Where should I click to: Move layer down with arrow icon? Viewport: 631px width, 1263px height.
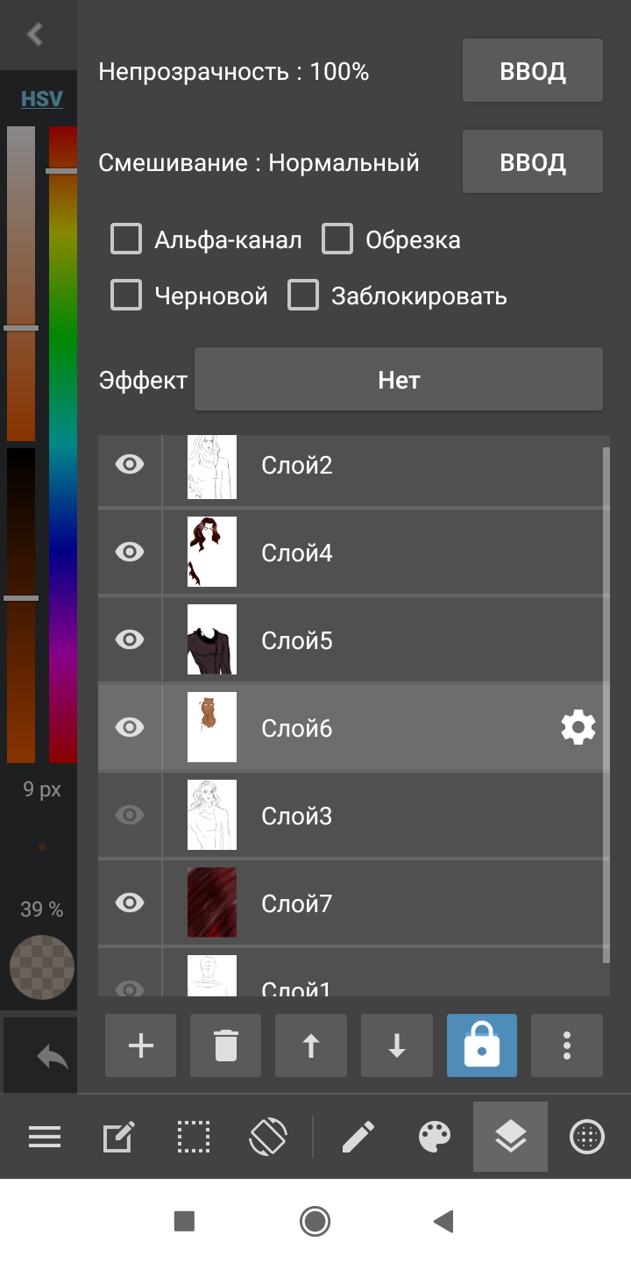point(396,1045)
